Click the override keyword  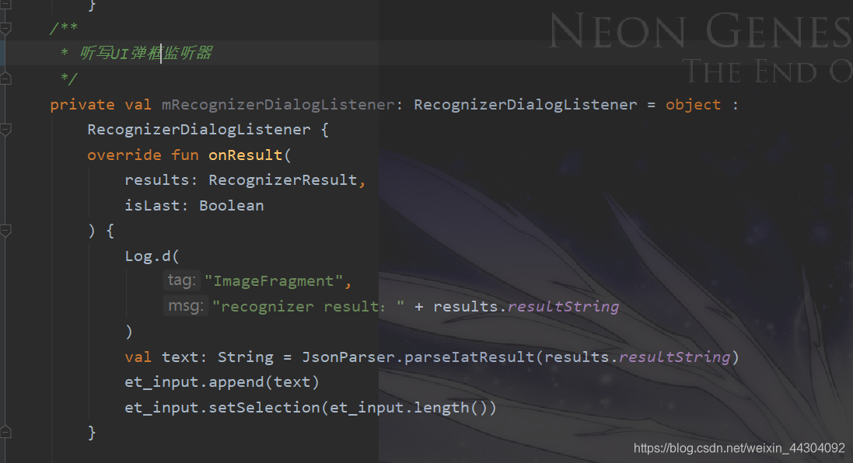click(124, 155)
